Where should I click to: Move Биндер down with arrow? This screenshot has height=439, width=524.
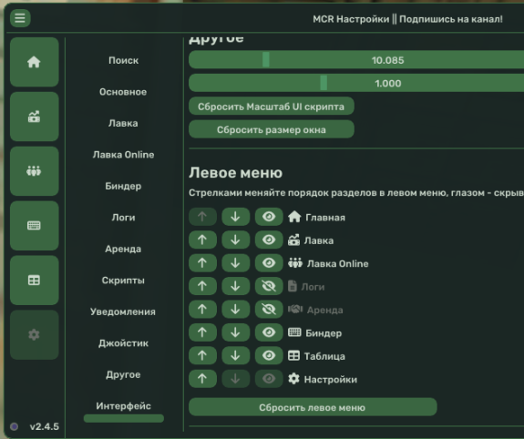click(236, 332)
